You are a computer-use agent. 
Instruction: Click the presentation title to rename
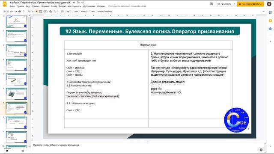point(40,3)
